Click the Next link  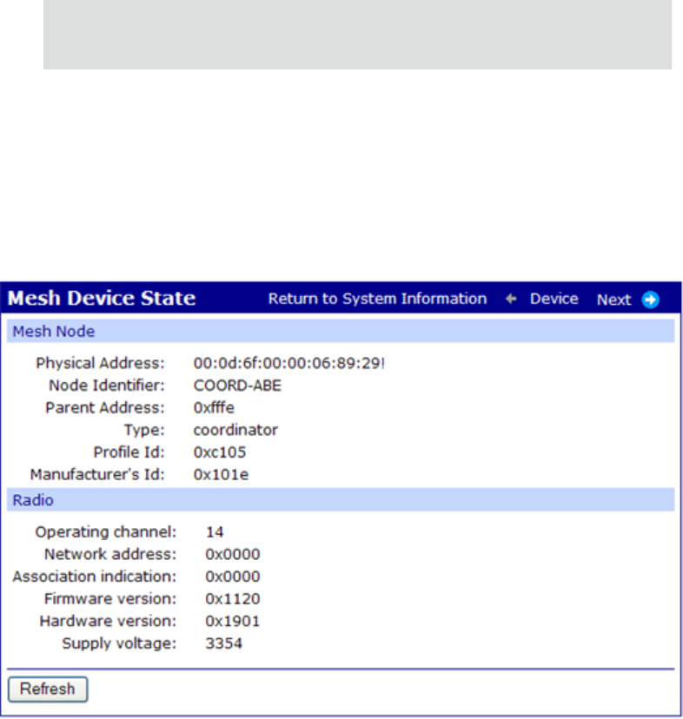[x=613, y=300]
